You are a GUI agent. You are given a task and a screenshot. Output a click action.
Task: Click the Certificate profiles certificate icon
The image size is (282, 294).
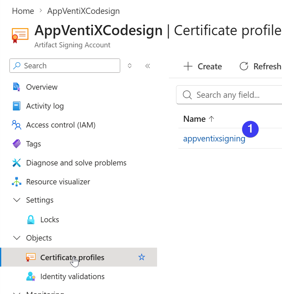(31, 257)
